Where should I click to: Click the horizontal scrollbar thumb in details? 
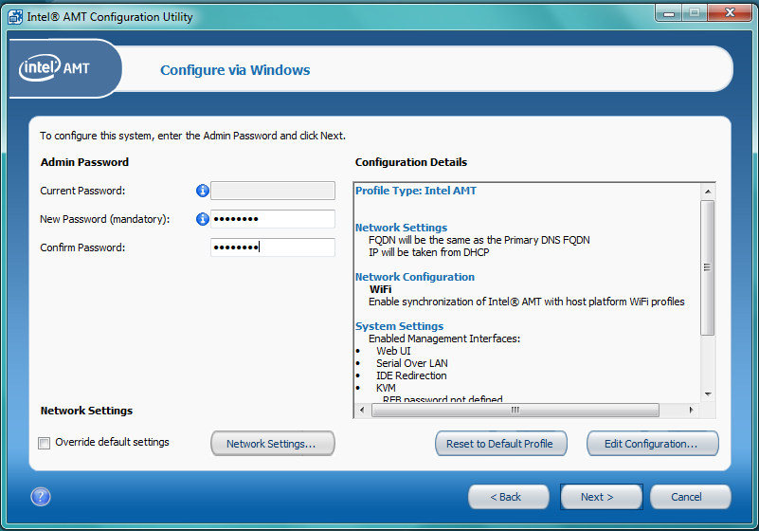[x=515, y=410]
